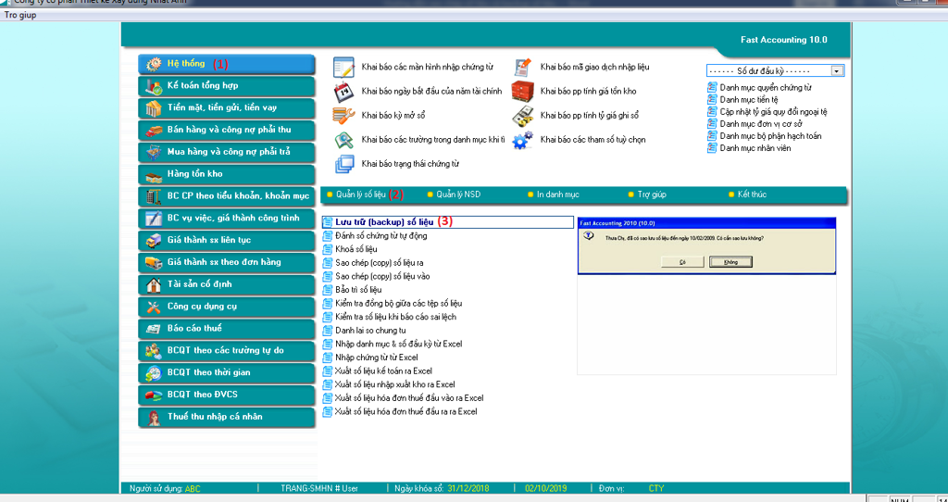Open Khoá số liệu function

[356, 249]
